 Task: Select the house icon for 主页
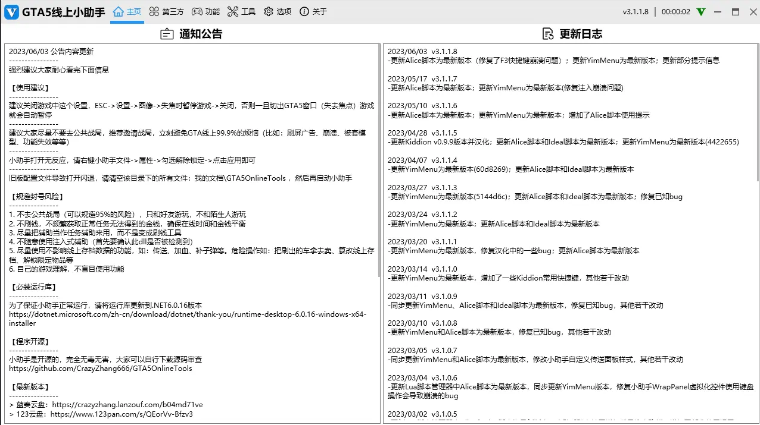pyautogui.click(x=118, y=11)
